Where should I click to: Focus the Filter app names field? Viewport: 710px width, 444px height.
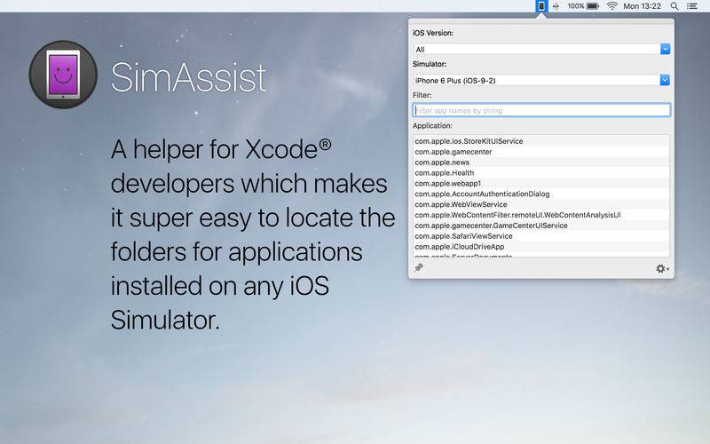[541, 110]
